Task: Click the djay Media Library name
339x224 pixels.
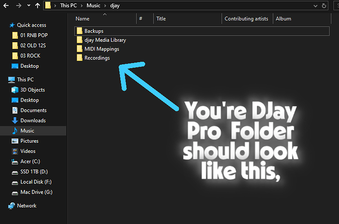Action: [x=105, y=40]
